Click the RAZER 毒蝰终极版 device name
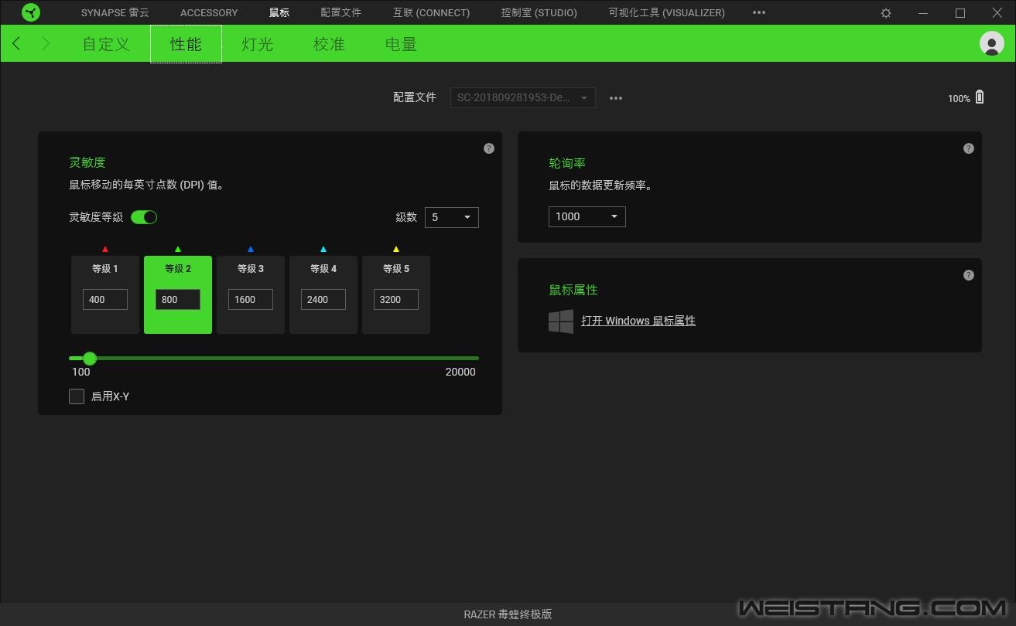The image size is (1016, 626). point(508,614)
